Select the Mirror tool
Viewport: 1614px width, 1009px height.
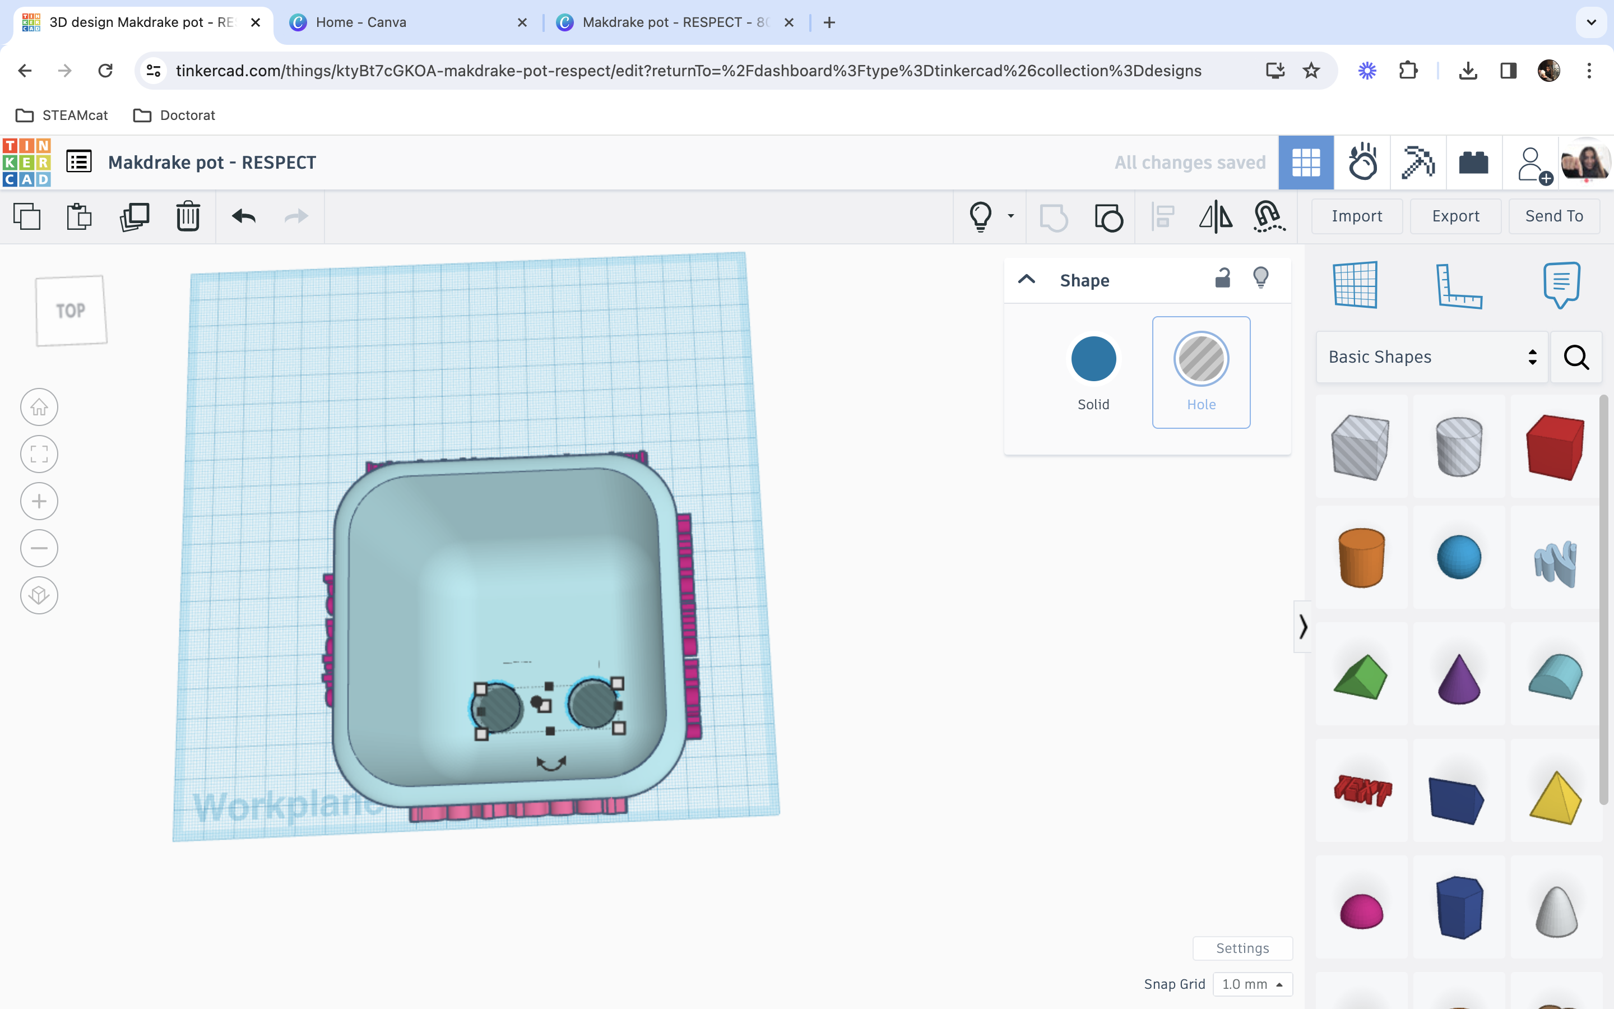point(1216,216)
